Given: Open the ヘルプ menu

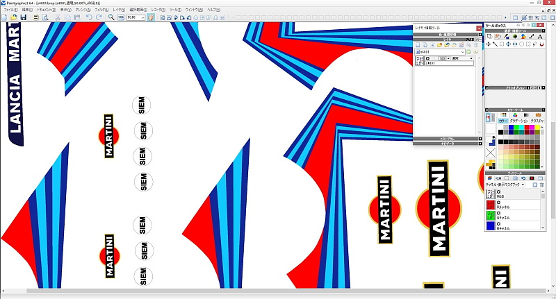Looking at the screenshot, I should 213,10.
